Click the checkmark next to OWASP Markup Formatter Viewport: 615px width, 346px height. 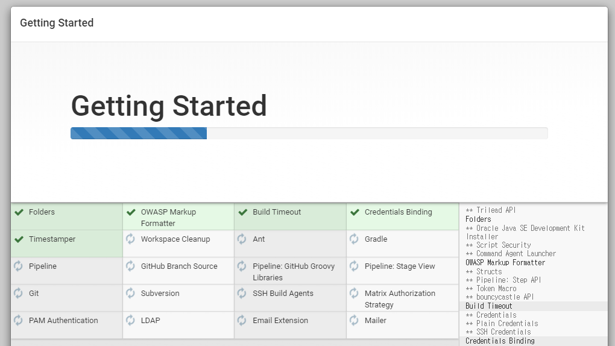coord(131,212)
